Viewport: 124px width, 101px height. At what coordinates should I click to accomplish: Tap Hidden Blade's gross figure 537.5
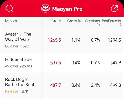point(55,63)
